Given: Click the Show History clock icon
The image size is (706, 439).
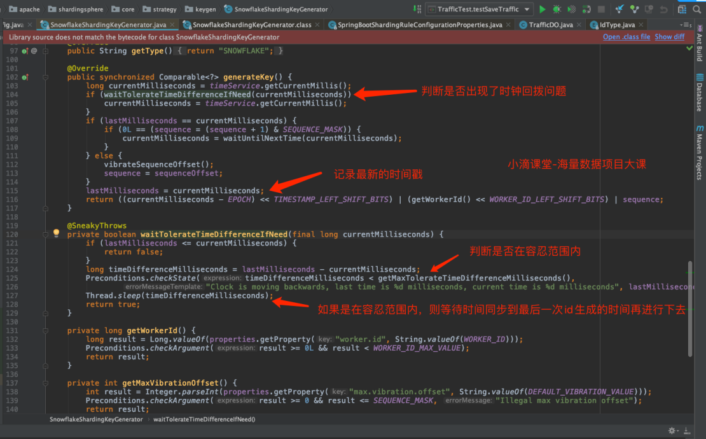Looking at the screenshot, I should click(649, 9).
